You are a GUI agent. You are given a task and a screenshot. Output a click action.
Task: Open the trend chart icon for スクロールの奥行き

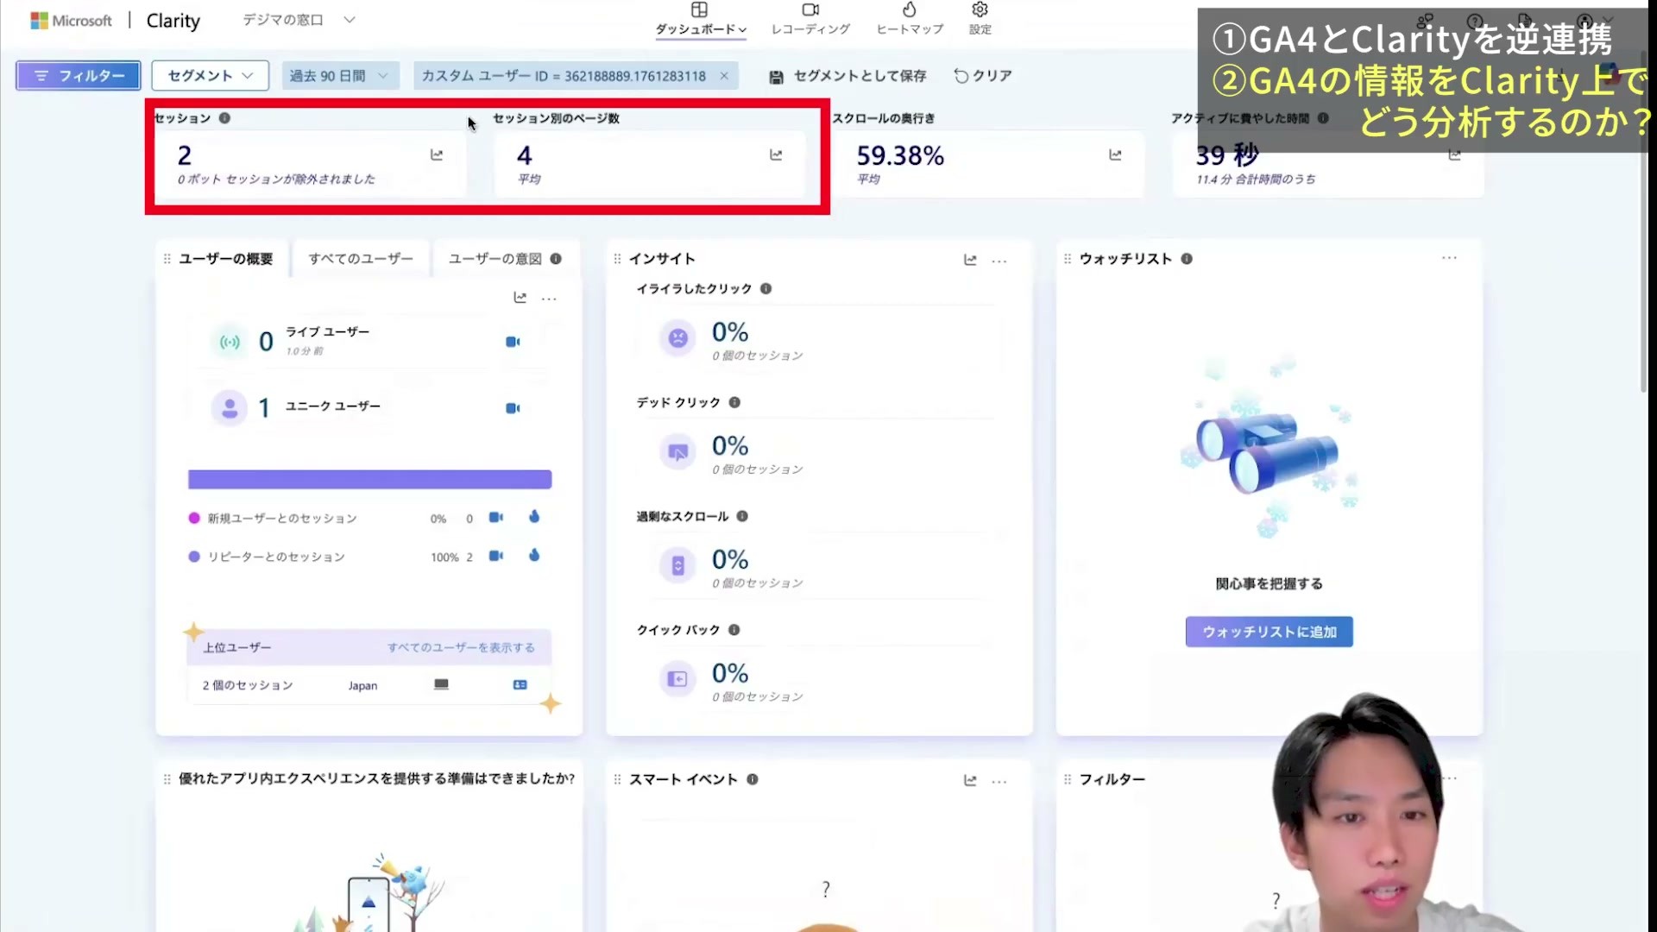[1115, 155]
